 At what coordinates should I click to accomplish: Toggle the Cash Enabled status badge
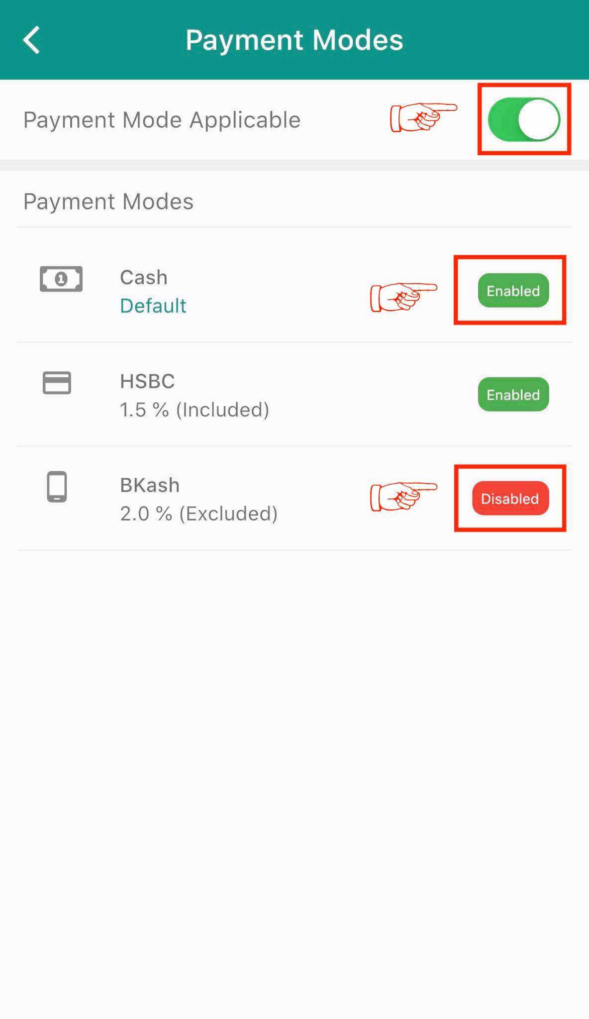pos(513,291)
